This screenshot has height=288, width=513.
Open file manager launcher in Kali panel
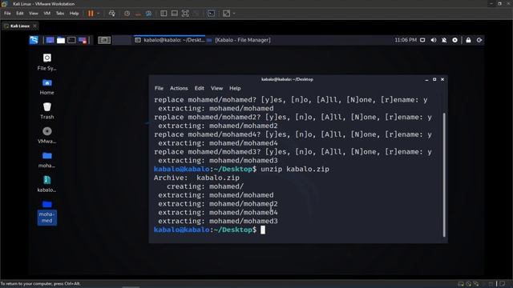pyautogui.click(x=61, y=40)
